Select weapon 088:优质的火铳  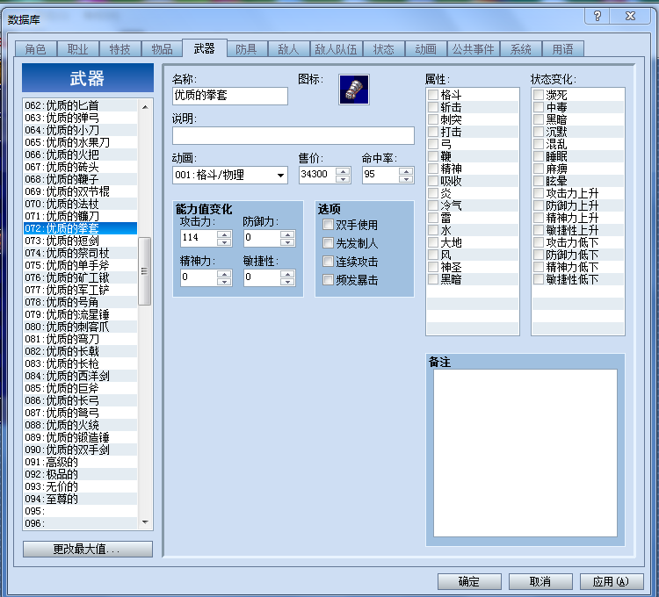pos(80,425)
